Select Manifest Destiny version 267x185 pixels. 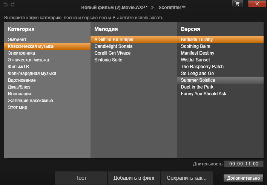click(198, 53)
